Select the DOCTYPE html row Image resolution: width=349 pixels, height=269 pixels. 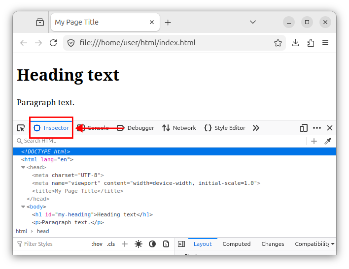click(x=174, y=151)
